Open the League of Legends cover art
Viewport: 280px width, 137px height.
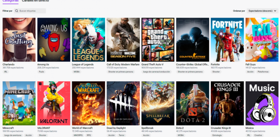click(x=88, y=40)
